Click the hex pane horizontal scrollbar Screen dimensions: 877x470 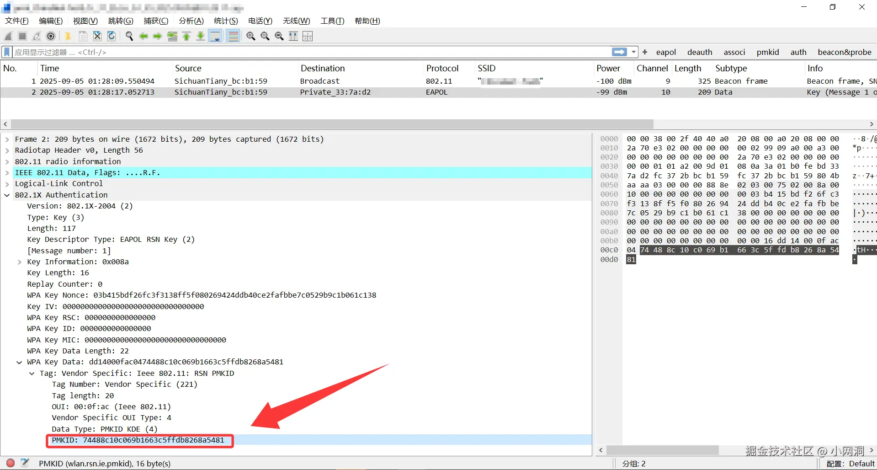click(662, 450)
